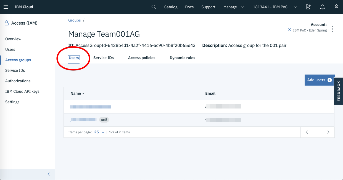Image resolution: width=343 pixels, height=180 pixels.
Task: Go to previous page arrow
Action: coord(307,132)
